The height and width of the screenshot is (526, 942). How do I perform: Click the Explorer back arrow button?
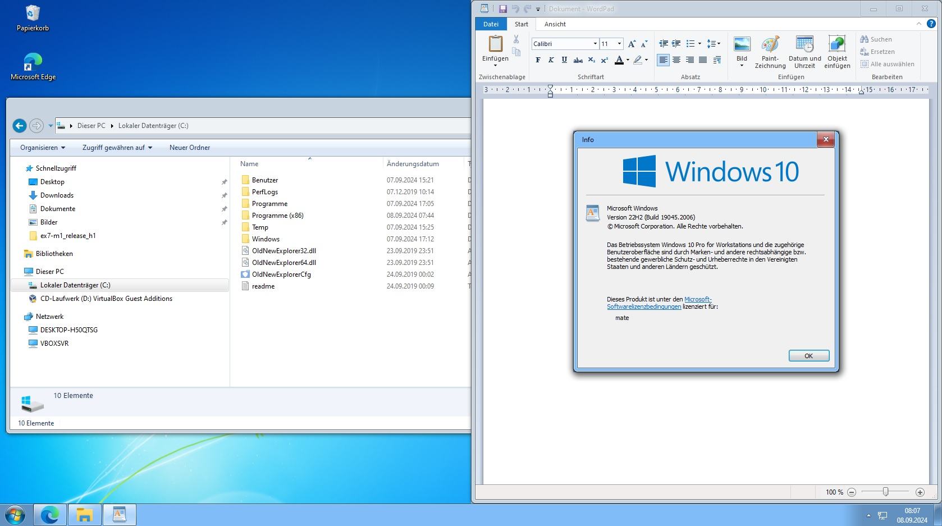point(20,126)
